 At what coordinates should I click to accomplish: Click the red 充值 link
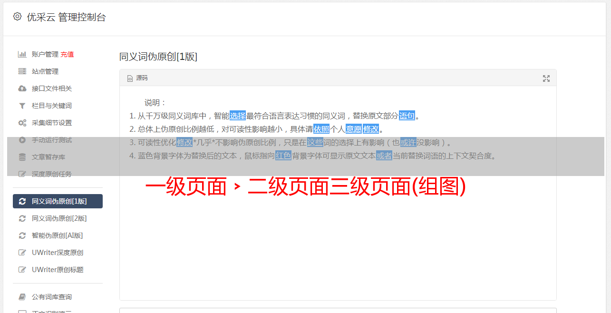tap(67, 54)
